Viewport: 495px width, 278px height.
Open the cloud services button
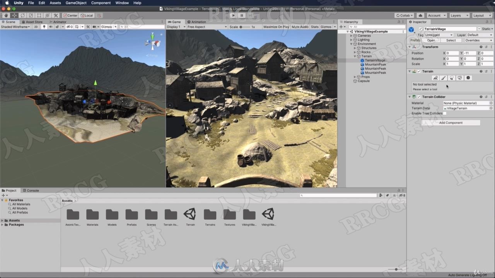[420, 15]
